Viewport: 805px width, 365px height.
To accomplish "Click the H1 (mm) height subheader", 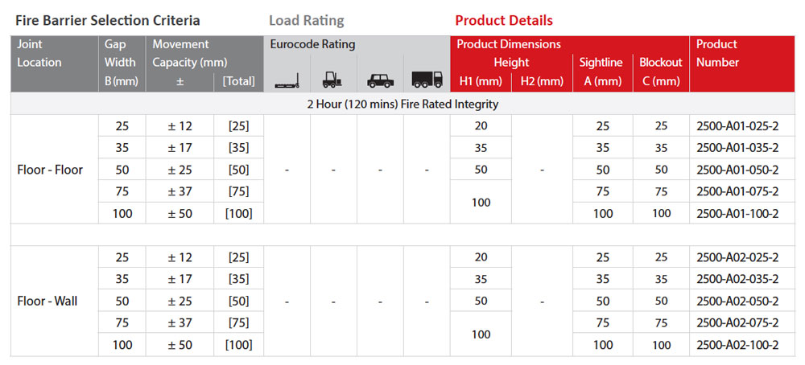I will pyautogui.click(x=481, y=81).
